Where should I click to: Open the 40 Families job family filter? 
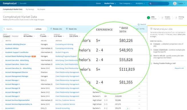point(29,36)
